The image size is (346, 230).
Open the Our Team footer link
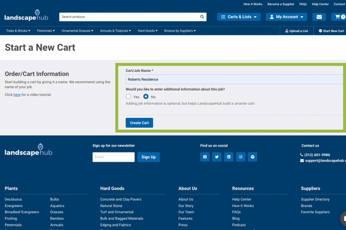coord(186,212)
